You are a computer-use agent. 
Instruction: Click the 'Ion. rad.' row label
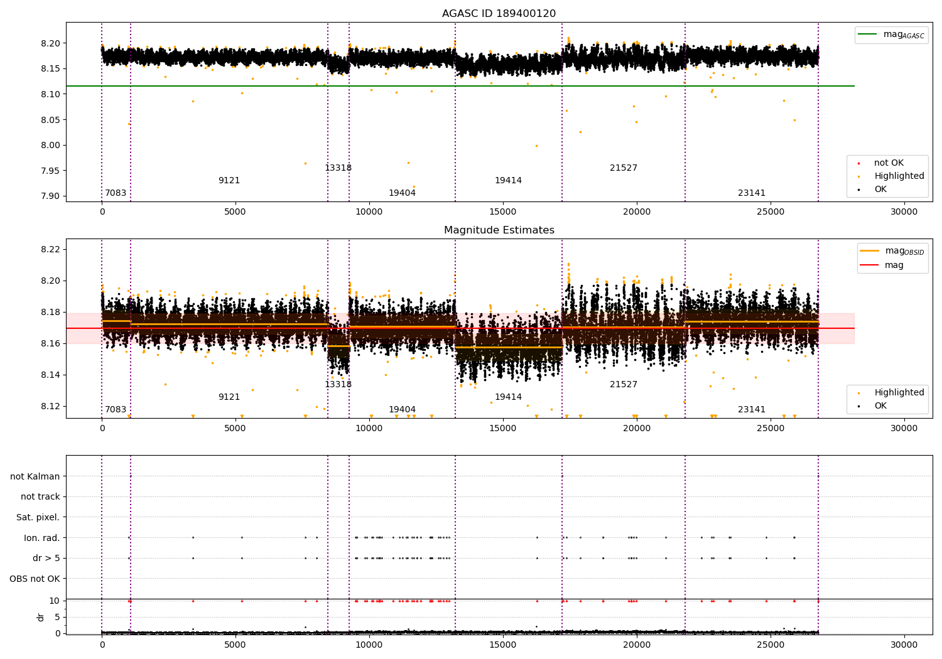pyautogui.click(x=42, y=538)
